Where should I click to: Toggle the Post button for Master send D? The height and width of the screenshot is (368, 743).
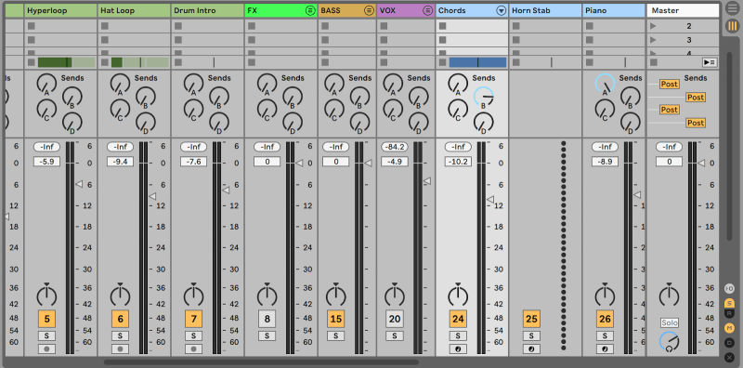[696, 123]
